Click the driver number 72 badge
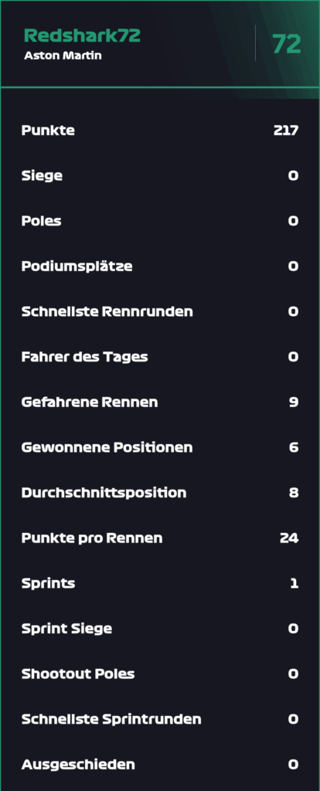Viewport: 320px width, 791px height. 287,44
